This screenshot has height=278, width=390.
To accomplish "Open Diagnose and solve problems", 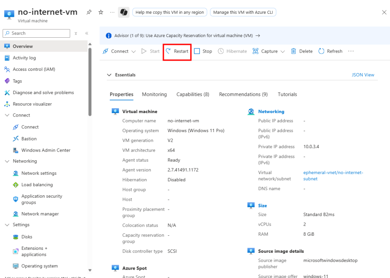I will [44, 93].
